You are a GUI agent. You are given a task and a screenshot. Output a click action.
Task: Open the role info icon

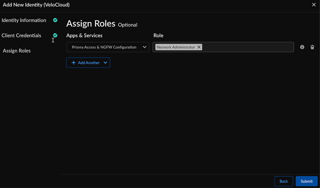click(x=302, y=47)
